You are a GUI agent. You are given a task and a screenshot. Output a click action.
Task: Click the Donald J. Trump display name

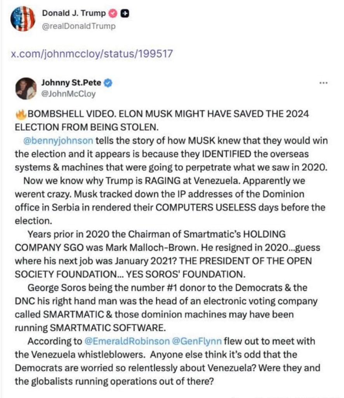click(x=74, y=13)
